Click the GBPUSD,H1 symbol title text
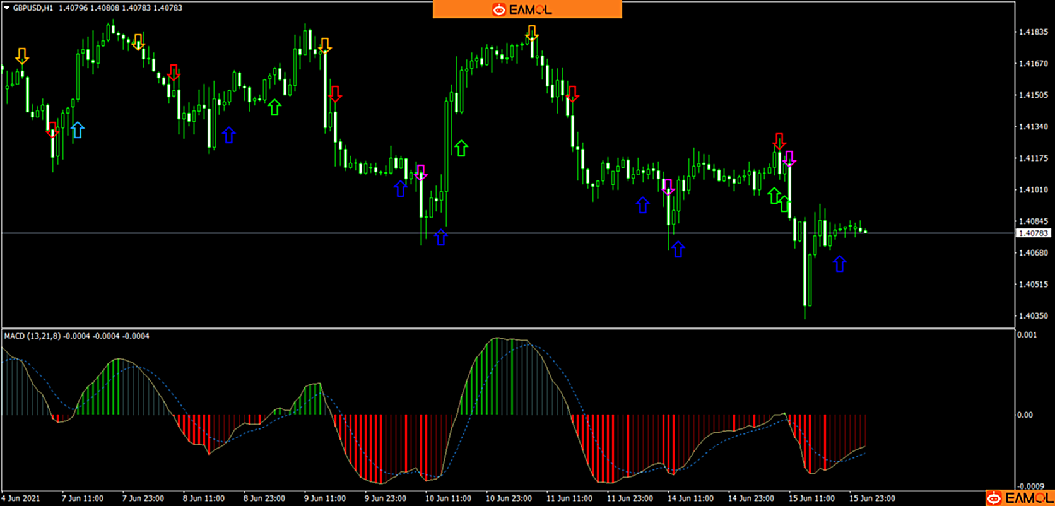 tap(33, 8)
